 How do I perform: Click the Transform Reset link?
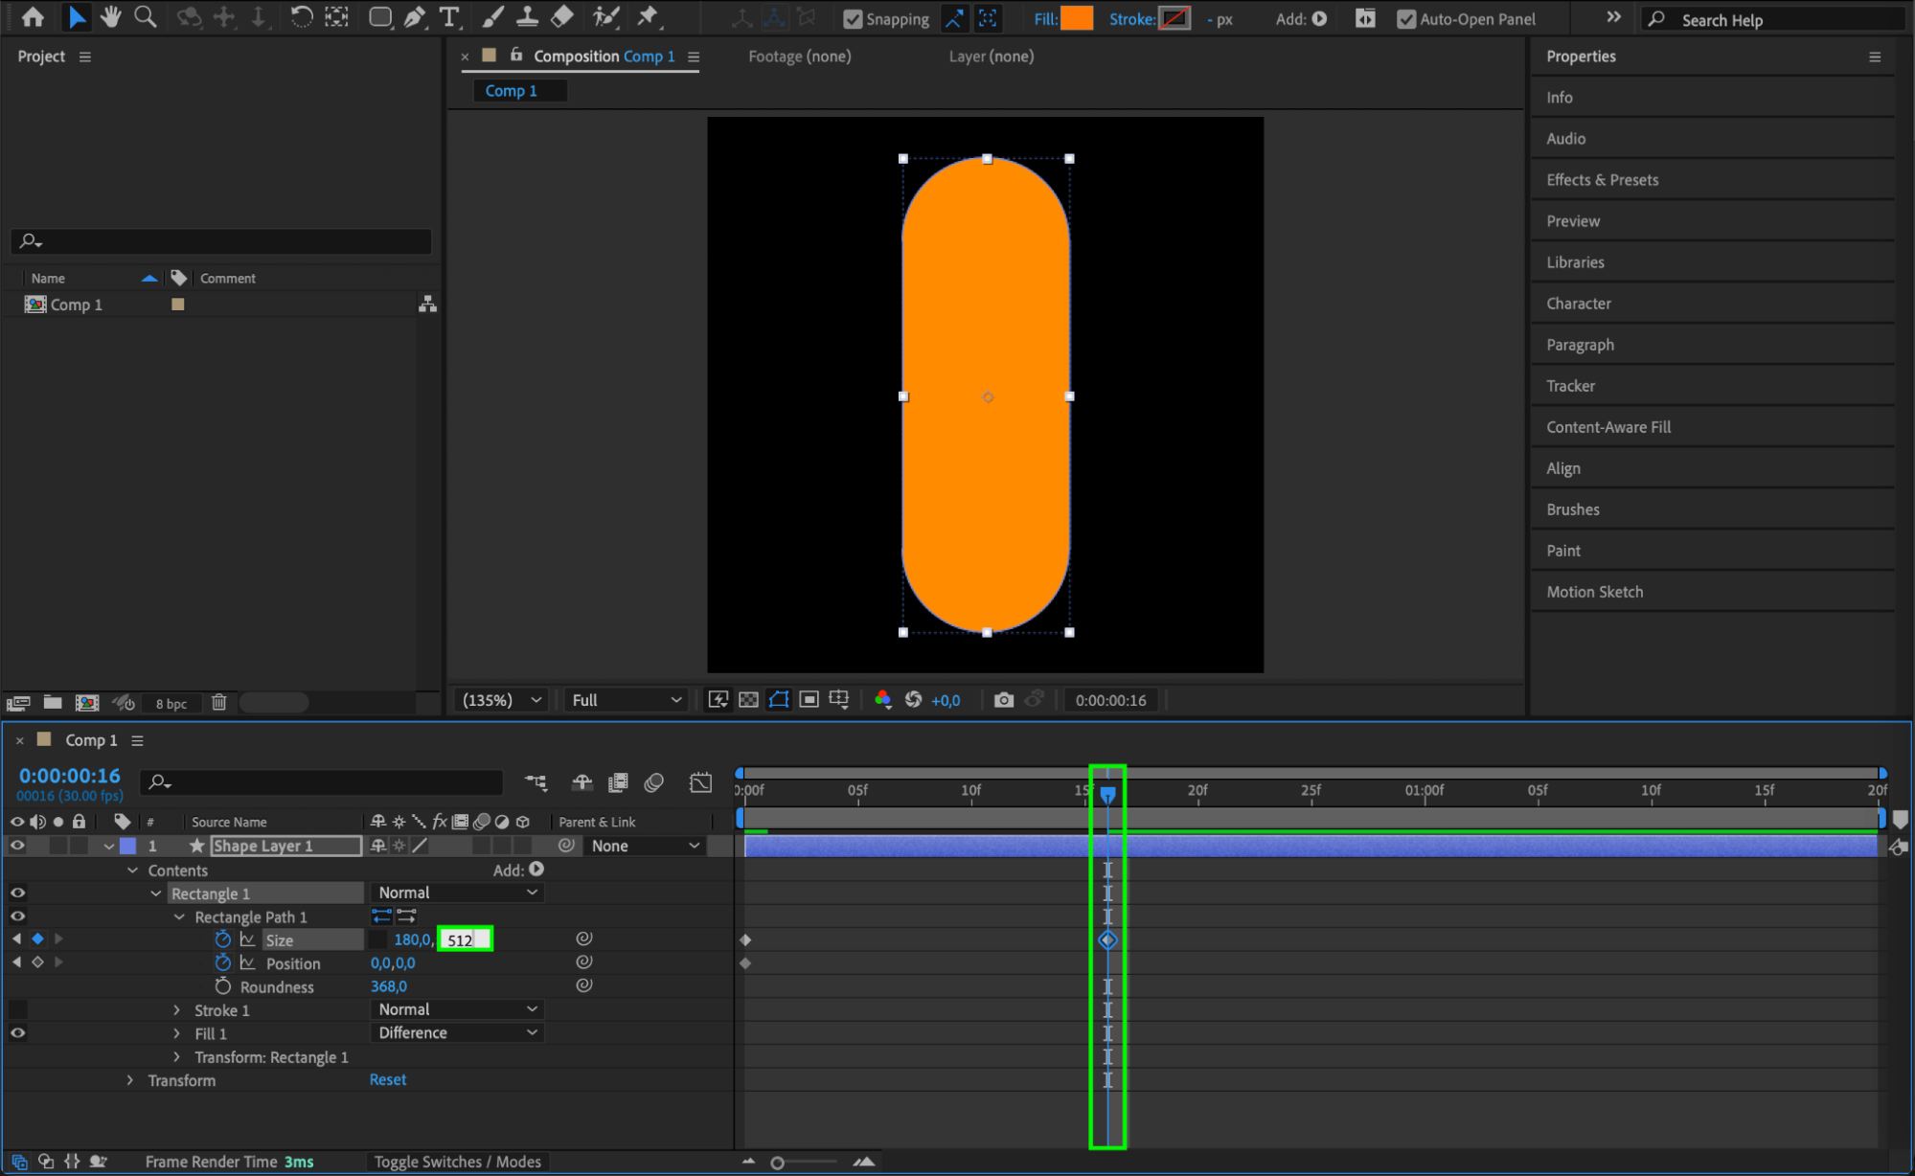(388, 1080)
